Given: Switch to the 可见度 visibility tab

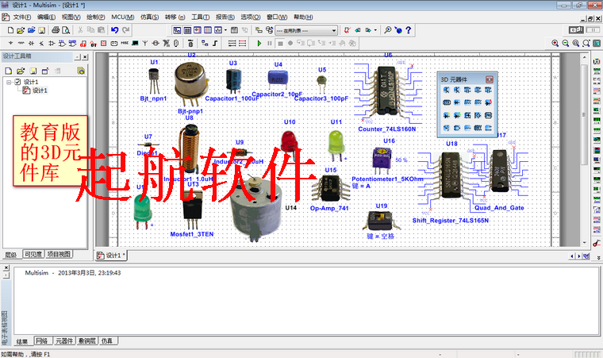Looking at the screenshot, I should coord(33,255).
